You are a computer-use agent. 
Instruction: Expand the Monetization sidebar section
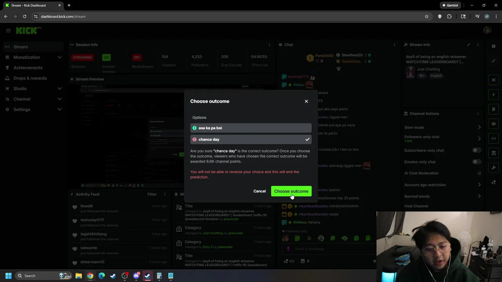(x=33, y=57)
